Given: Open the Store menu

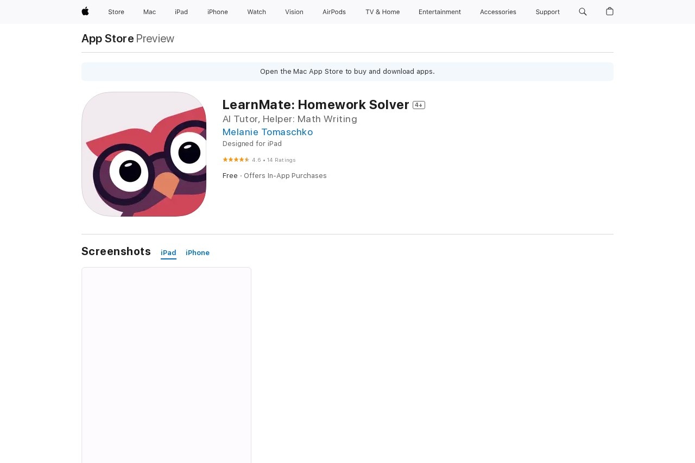Looking at the screenshot, I should point(116,12).
